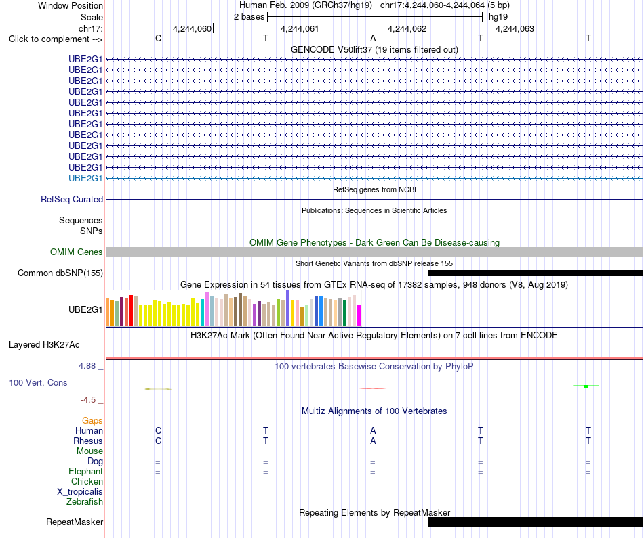Click the Dog species label
This screenshot has width=644, height=538.
click(x=95, y=462)
